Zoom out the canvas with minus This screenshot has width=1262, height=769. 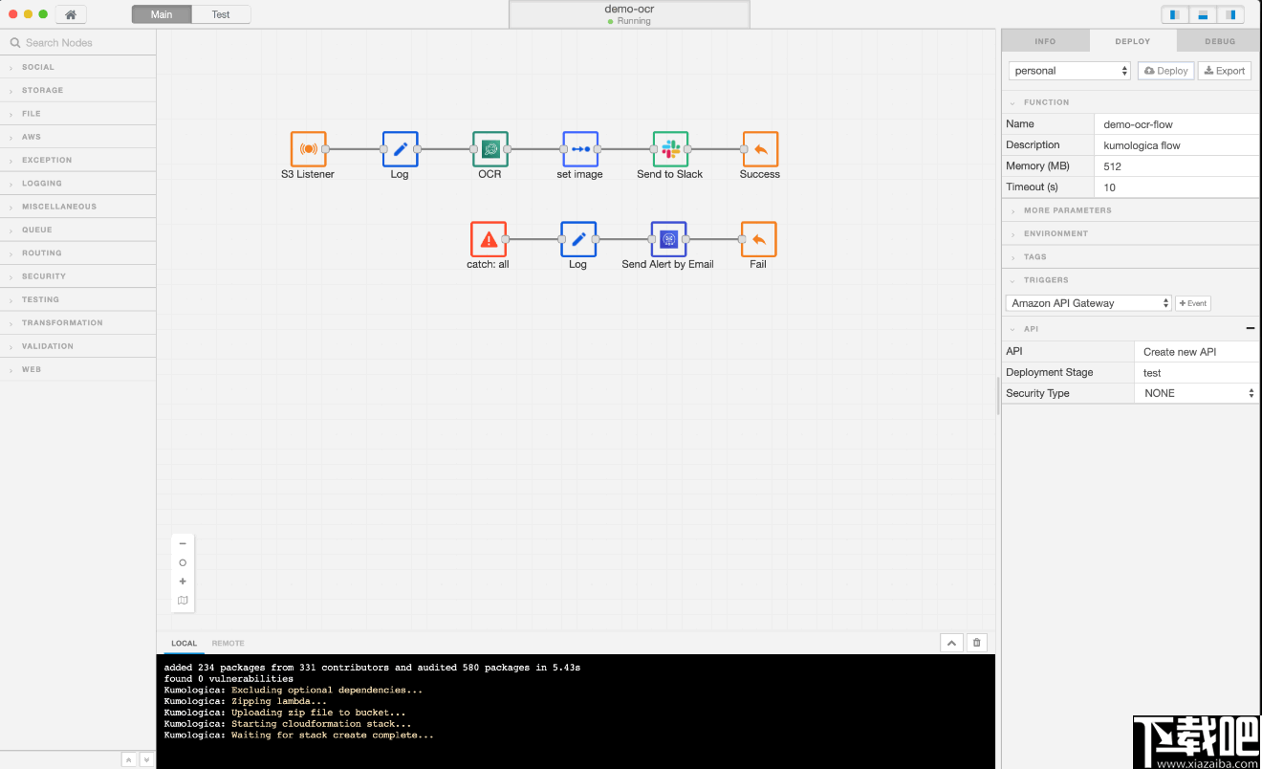[183, 543]
